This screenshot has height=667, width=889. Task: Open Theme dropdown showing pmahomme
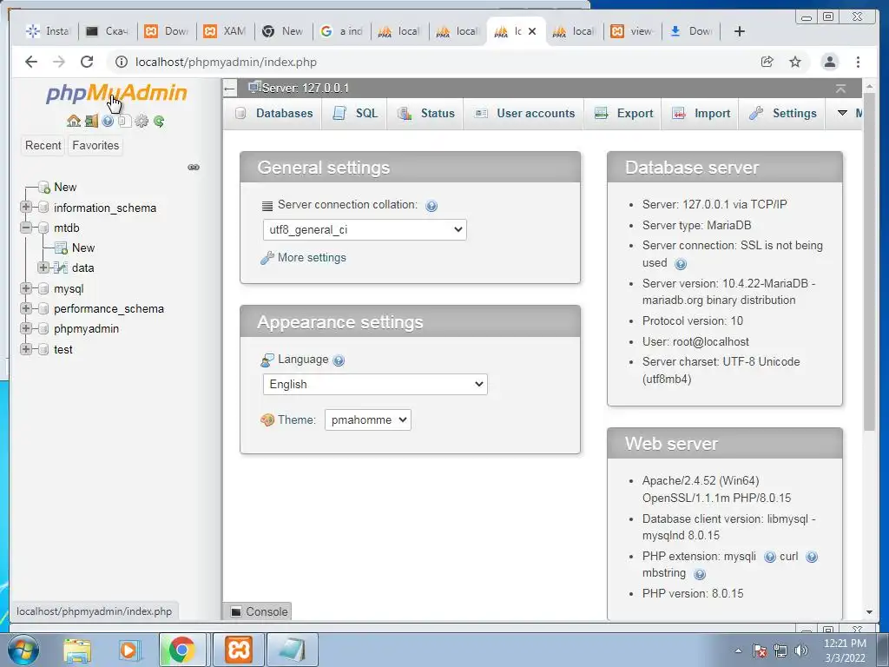coord(367,419)
